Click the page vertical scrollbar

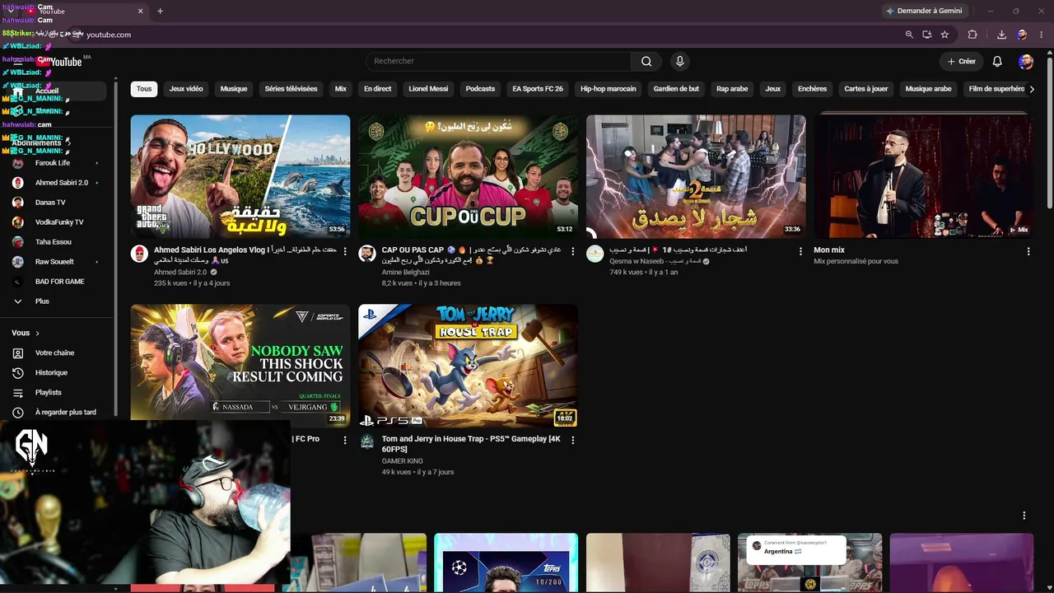point(1049,132)
